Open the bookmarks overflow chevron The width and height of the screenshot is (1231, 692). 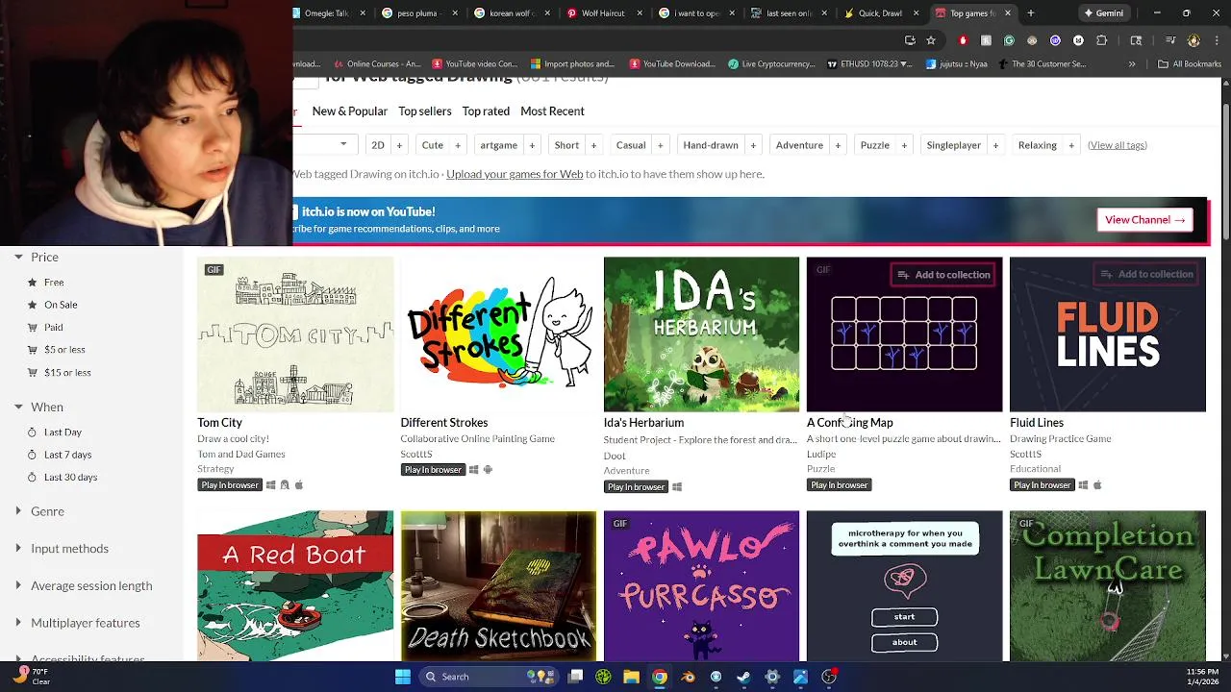(x=1132, y=64)
